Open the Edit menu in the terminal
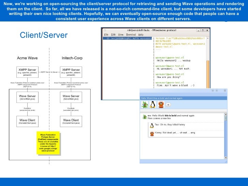248x186 pixels. point(113,34)
